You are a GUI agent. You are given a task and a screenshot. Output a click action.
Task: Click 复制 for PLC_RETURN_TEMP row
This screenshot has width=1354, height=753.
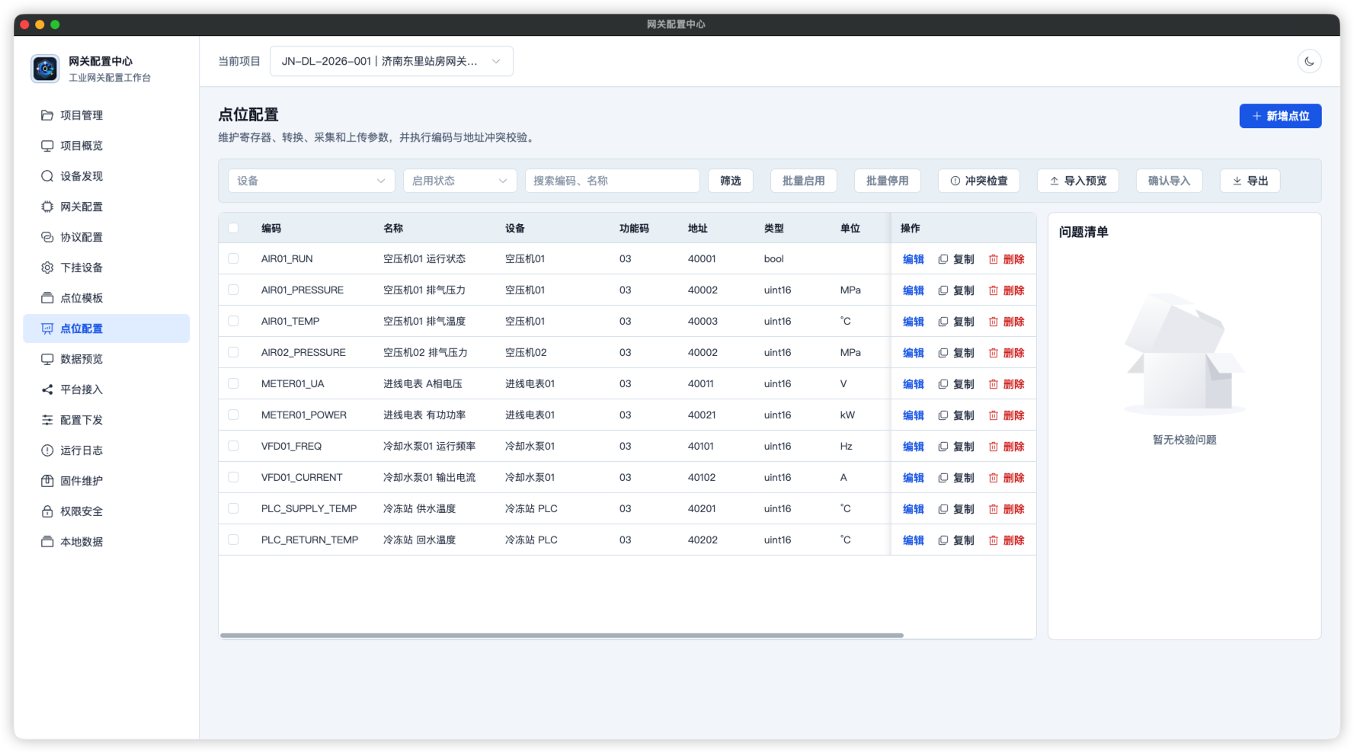tap(955, 540)
